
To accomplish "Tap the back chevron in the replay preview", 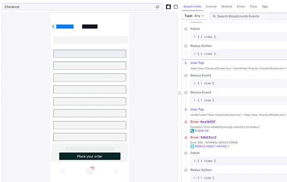I will coord(53,26).
